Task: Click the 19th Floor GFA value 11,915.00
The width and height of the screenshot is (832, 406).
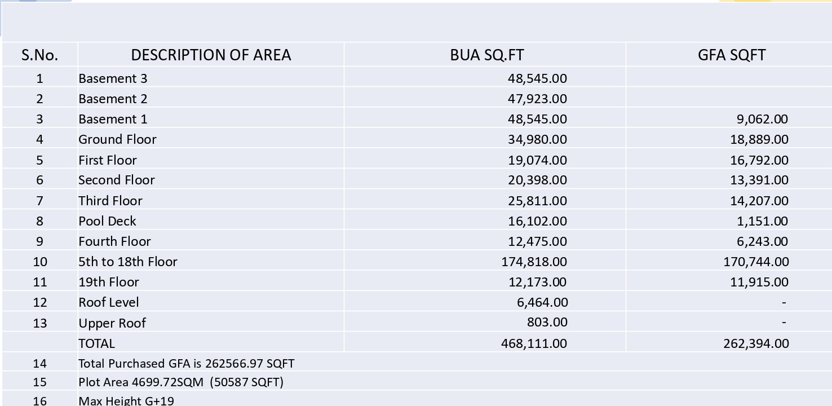Action: point(759,282)
